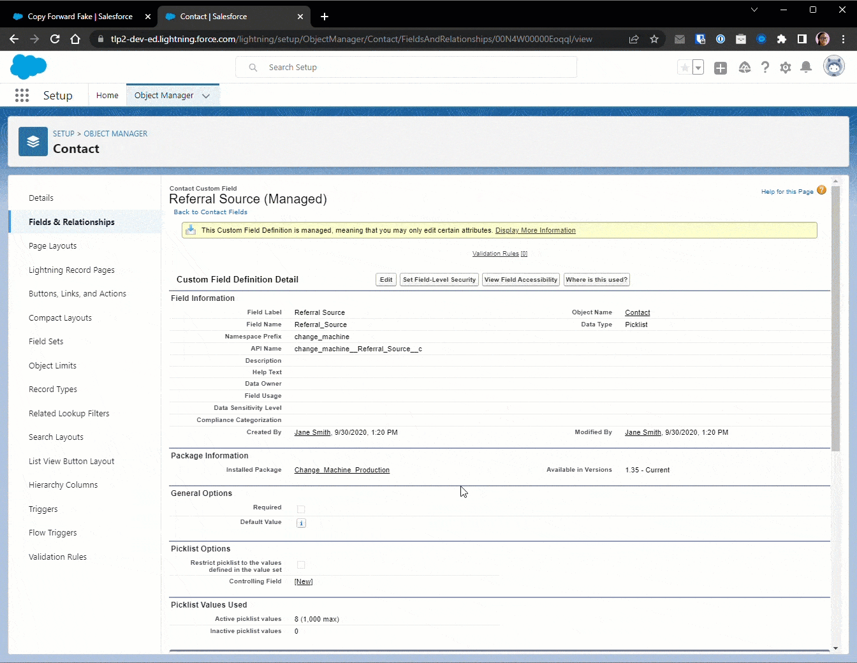Switch to the Home tab
The width and height of the screenshot is (857, 663).
107,95
